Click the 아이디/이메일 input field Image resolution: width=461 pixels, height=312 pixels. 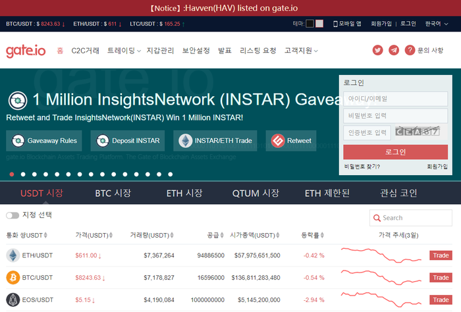[395, 99]
